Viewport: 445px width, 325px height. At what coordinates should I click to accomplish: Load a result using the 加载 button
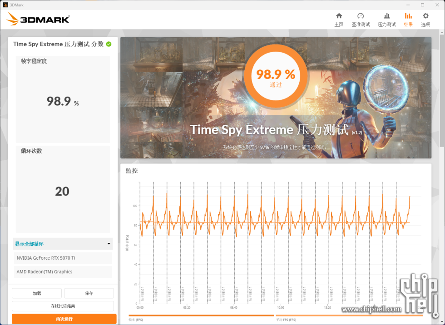pyautogui.click(x=36, y=293)
